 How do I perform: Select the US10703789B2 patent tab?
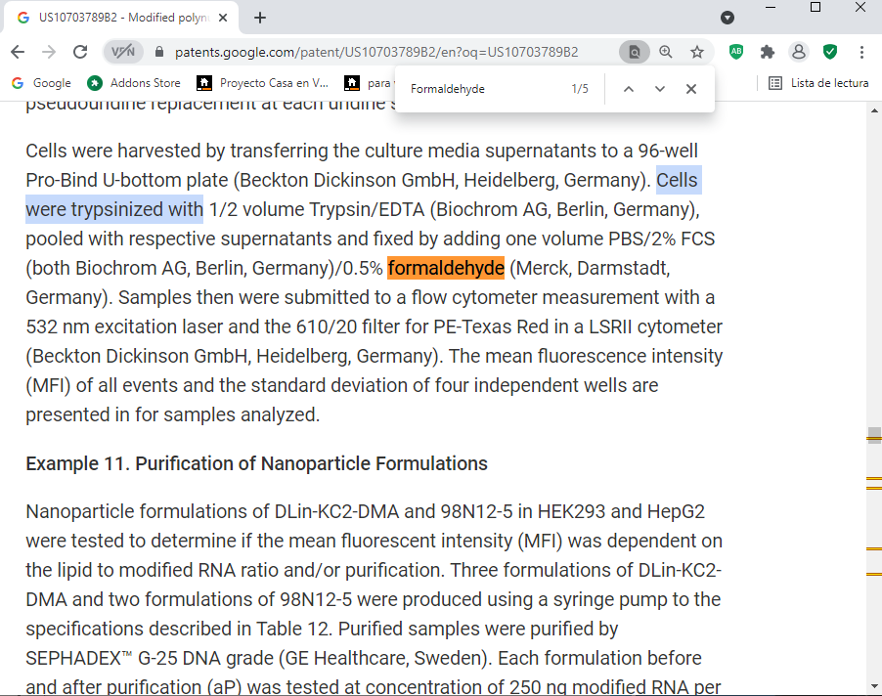(122, 18)
